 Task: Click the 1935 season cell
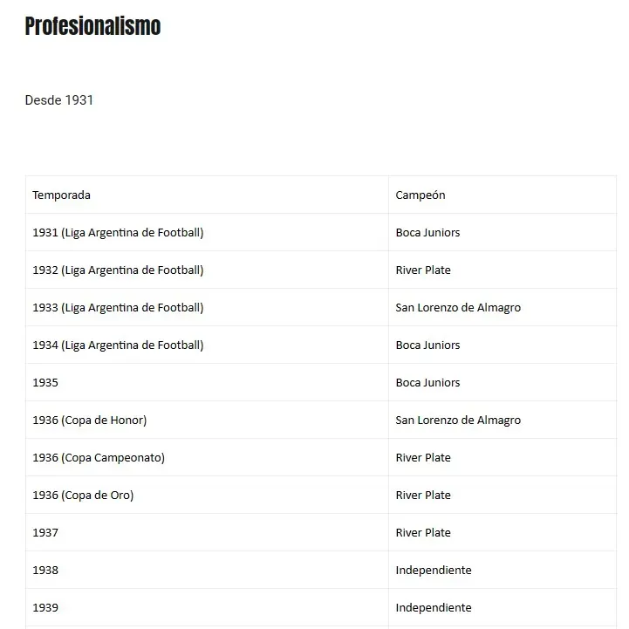click(45, 383)
